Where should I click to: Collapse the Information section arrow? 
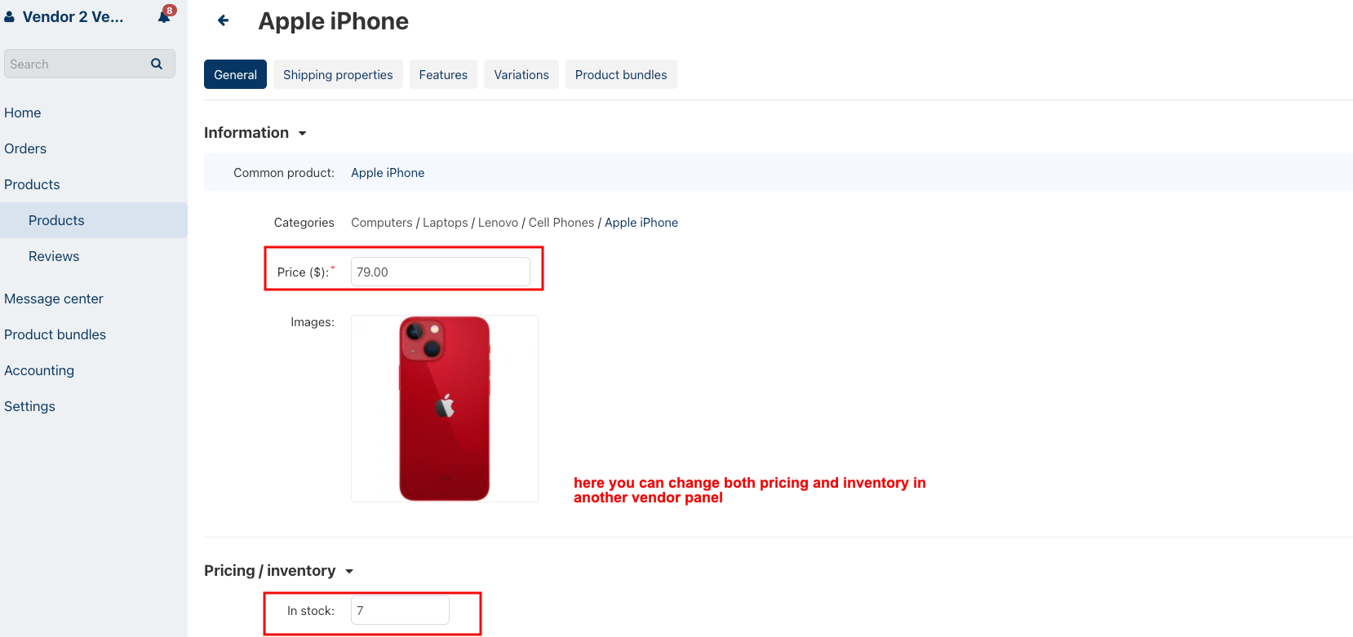(302, 133)
